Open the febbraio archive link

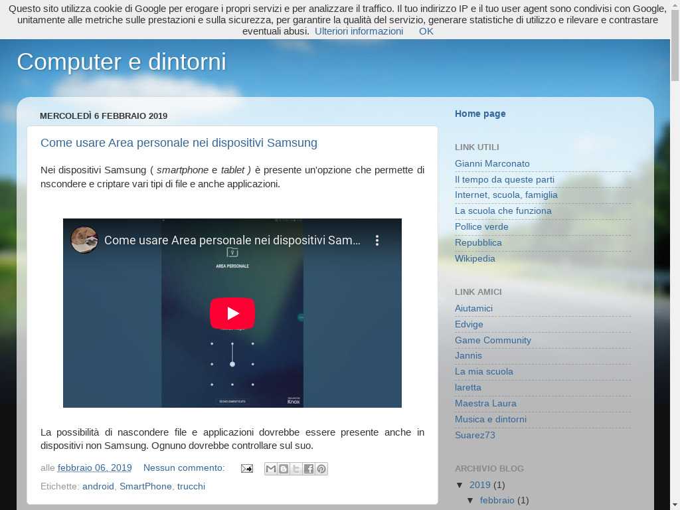click(x=497, y=501)
